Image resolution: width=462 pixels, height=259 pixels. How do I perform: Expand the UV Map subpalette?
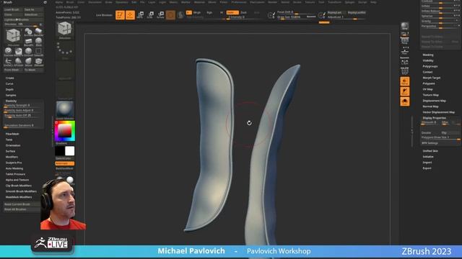[427, 89]
